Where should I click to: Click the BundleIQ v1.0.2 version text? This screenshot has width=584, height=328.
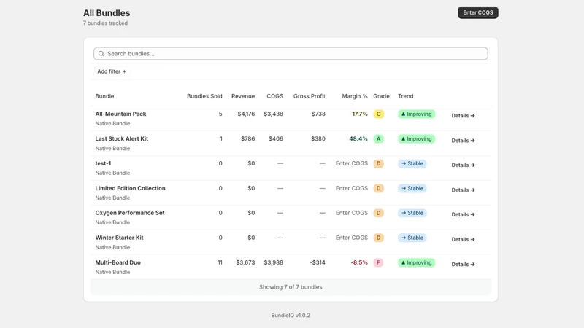[291, 316]
